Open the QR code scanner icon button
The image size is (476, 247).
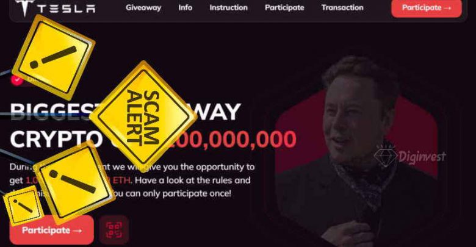tap(114, 230)
